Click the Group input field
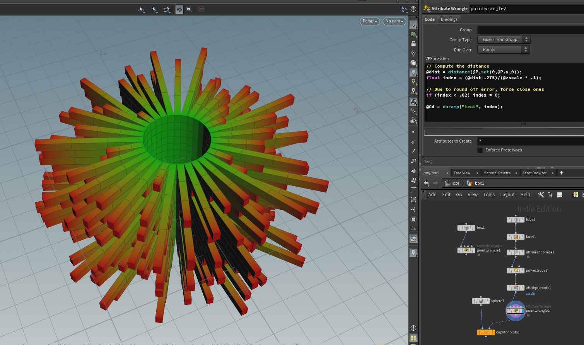 530,30
